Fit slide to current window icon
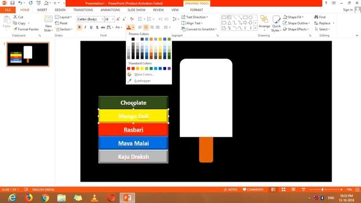Image resolution: width=361 pixels, height=203 pixels. pyautogui.click(x=357, y=189)
